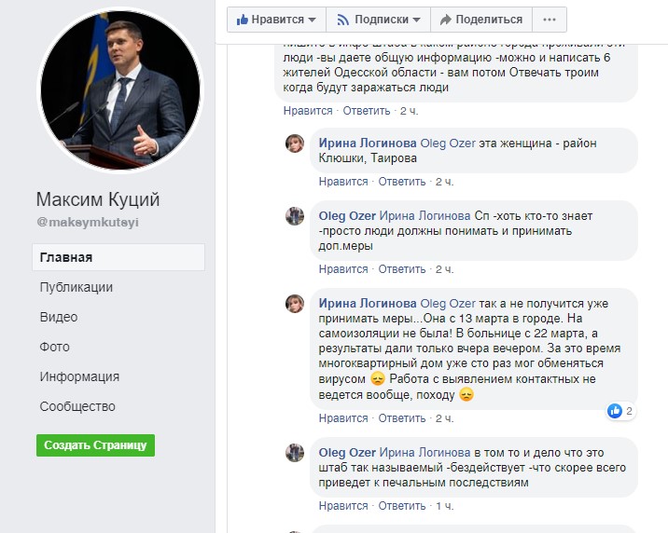The height and width of the screenshot is (533, 668).
Task: Click the Максим Куций page name
Action: (x=98, y=199)
